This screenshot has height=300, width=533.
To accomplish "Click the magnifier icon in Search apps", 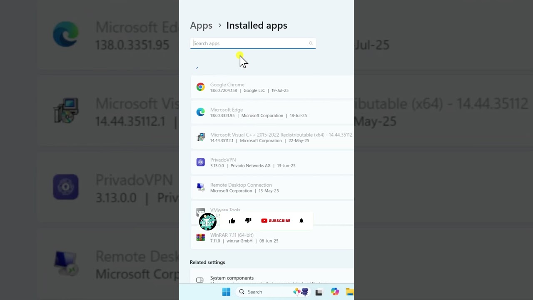I will pos(311,43).
